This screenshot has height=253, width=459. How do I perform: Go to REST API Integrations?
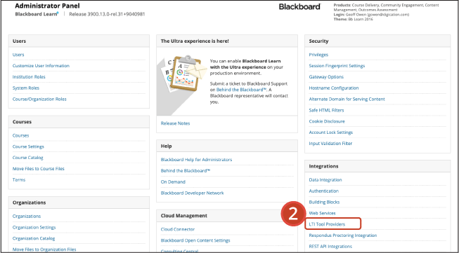330,246
